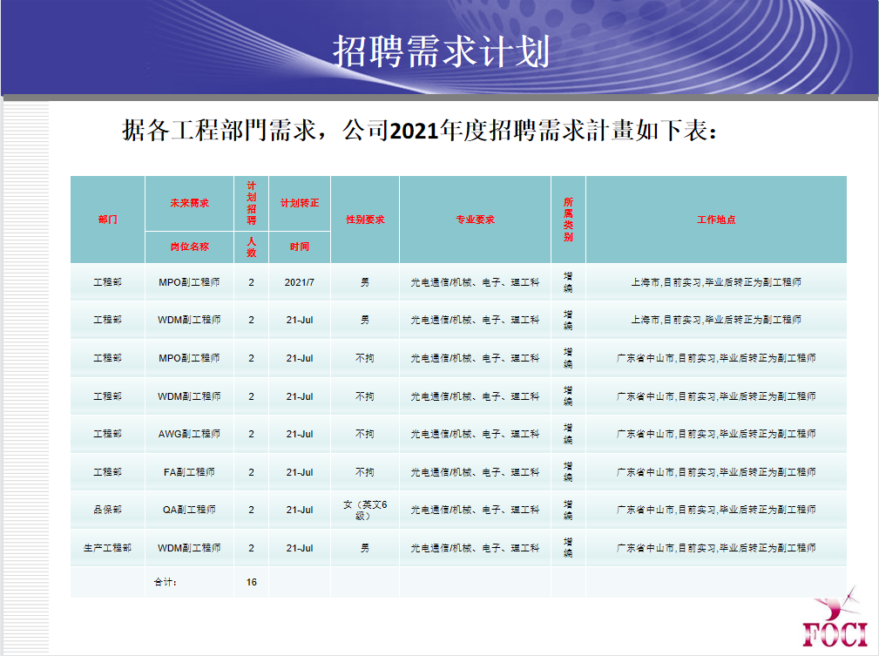Select the QA副工程师 position cell
The height and width of the screenshot is (656, 879).
189,510
